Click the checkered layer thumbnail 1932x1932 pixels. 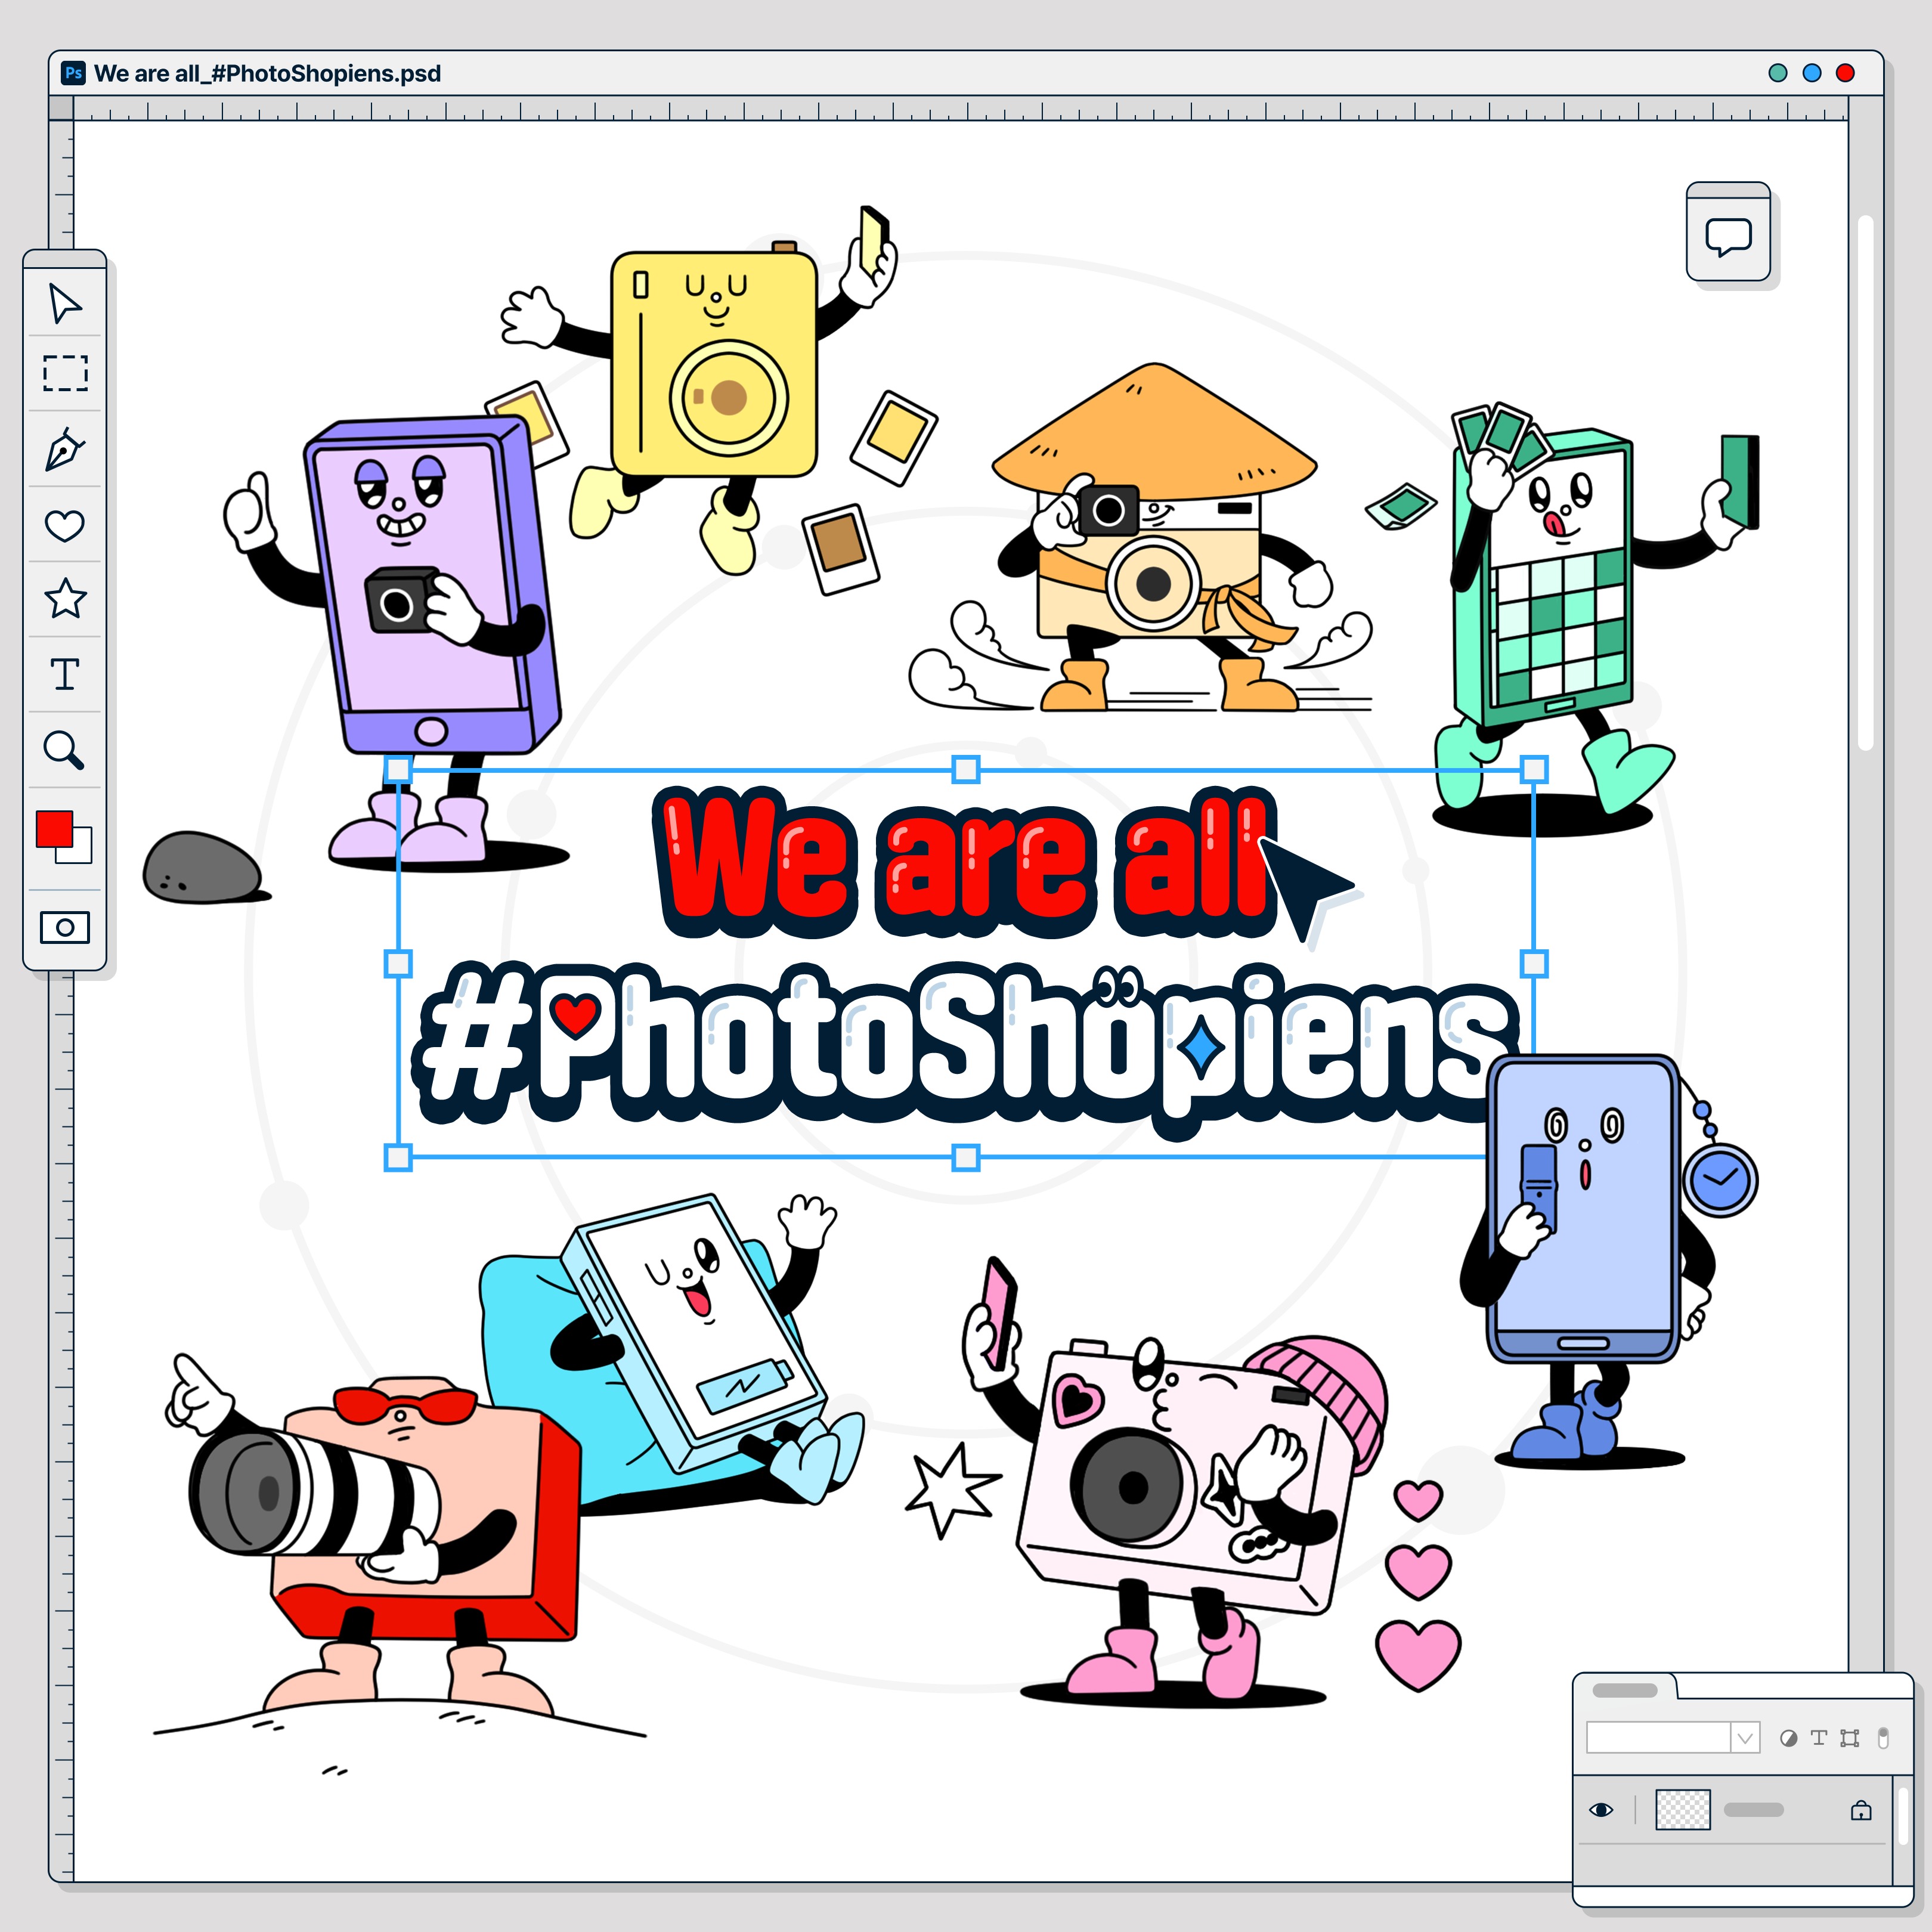tap(1683, 1810)
